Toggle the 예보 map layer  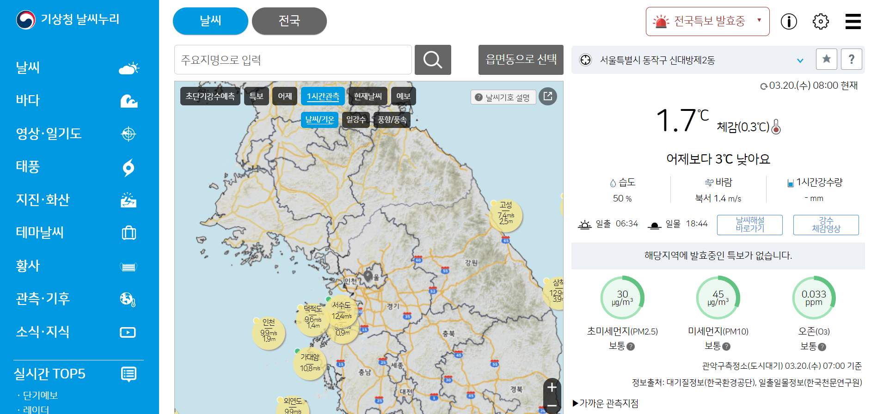click(x=404, y=96)
